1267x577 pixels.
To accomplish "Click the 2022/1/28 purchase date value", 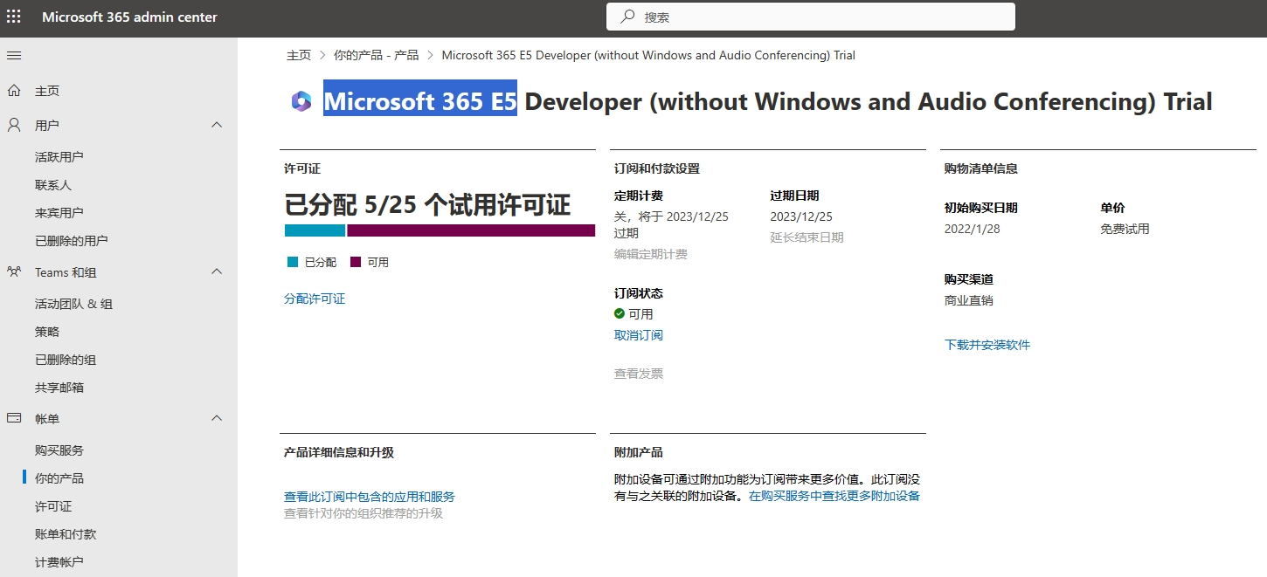I will (x=973, y=229).
